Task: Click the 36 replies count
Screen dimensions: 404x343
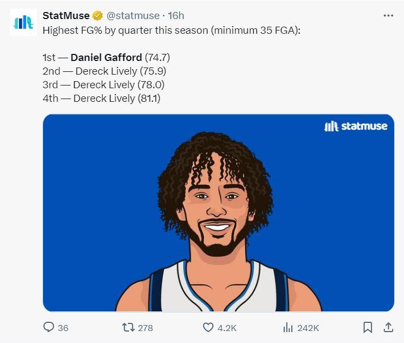Action: pyautogui.click(x=63, y=328)
